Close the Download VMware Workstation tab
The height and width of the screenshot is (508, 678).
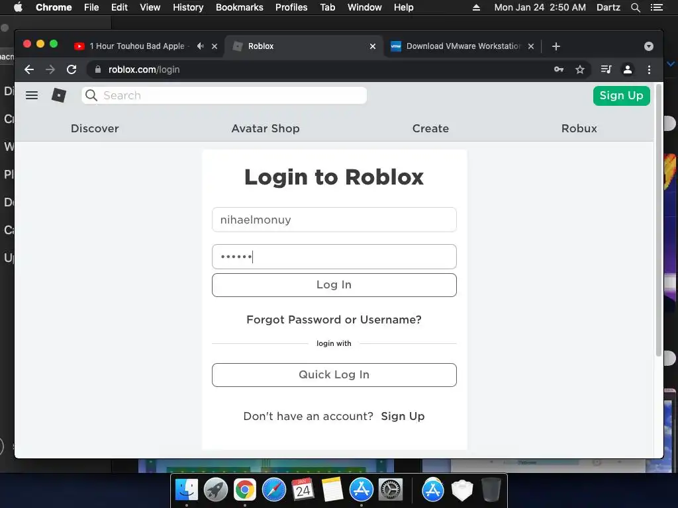(531, 46)
